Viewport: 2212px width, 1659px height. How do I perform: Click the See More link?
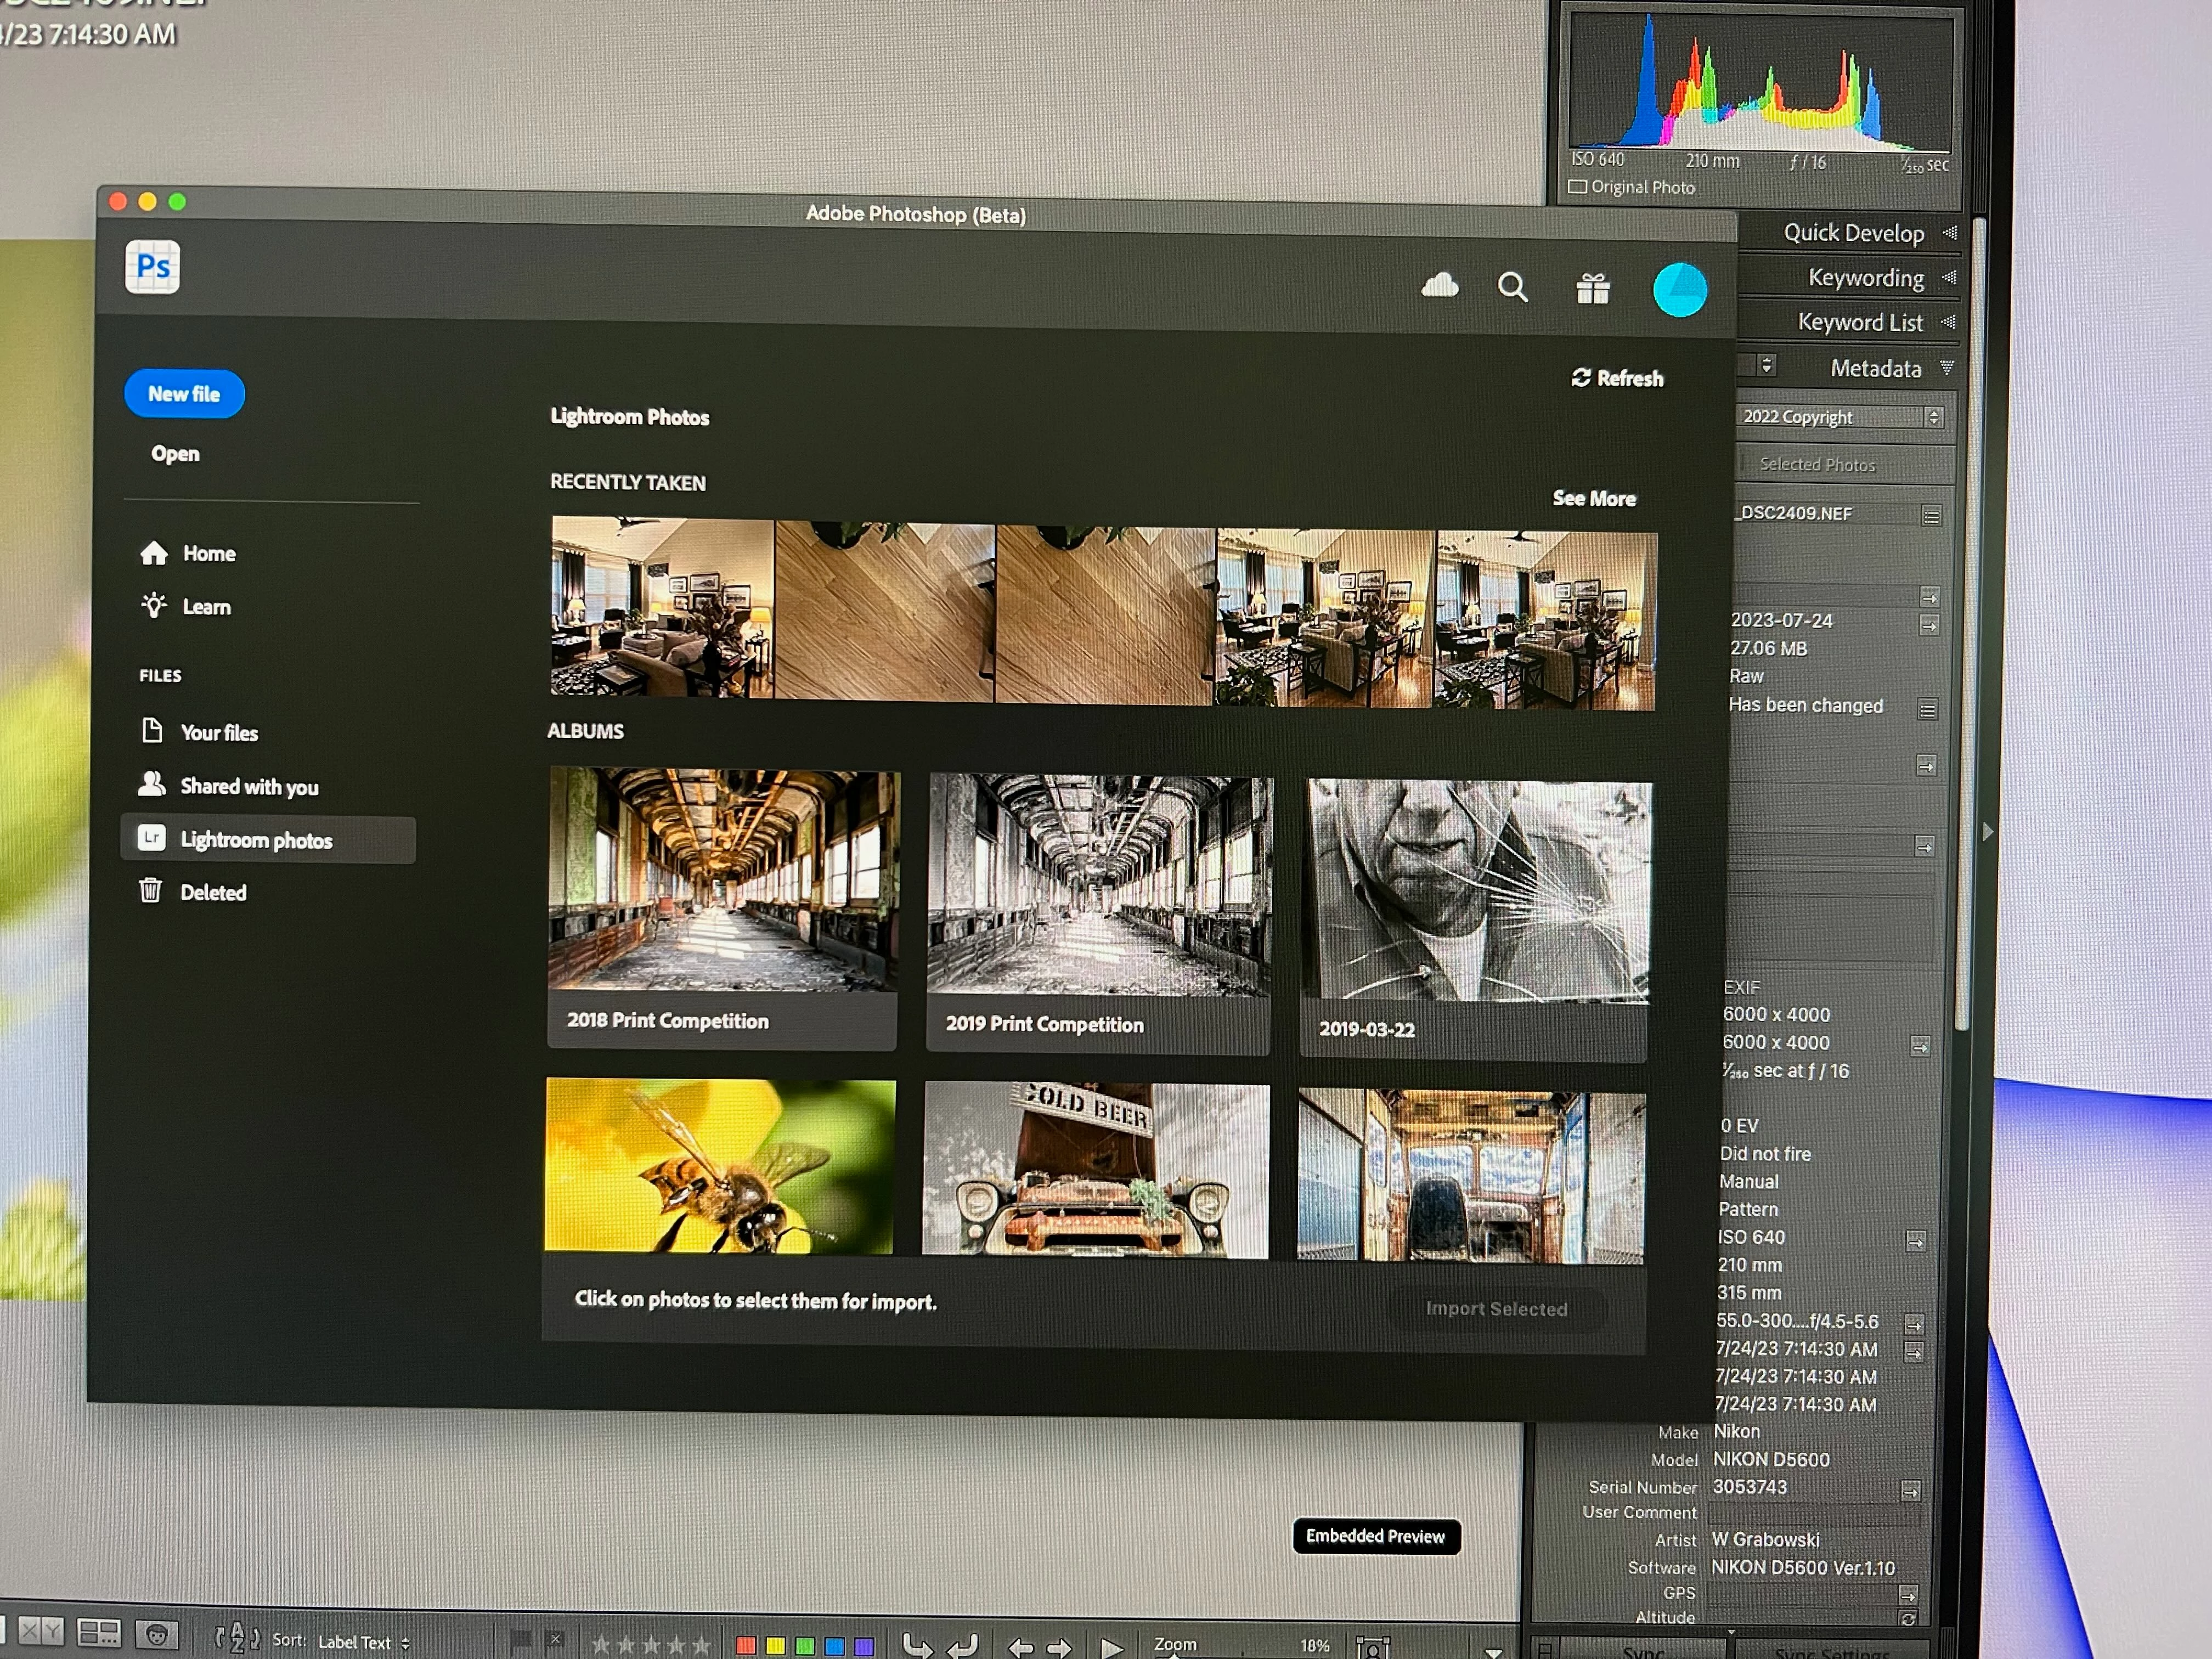point(1593,498)
